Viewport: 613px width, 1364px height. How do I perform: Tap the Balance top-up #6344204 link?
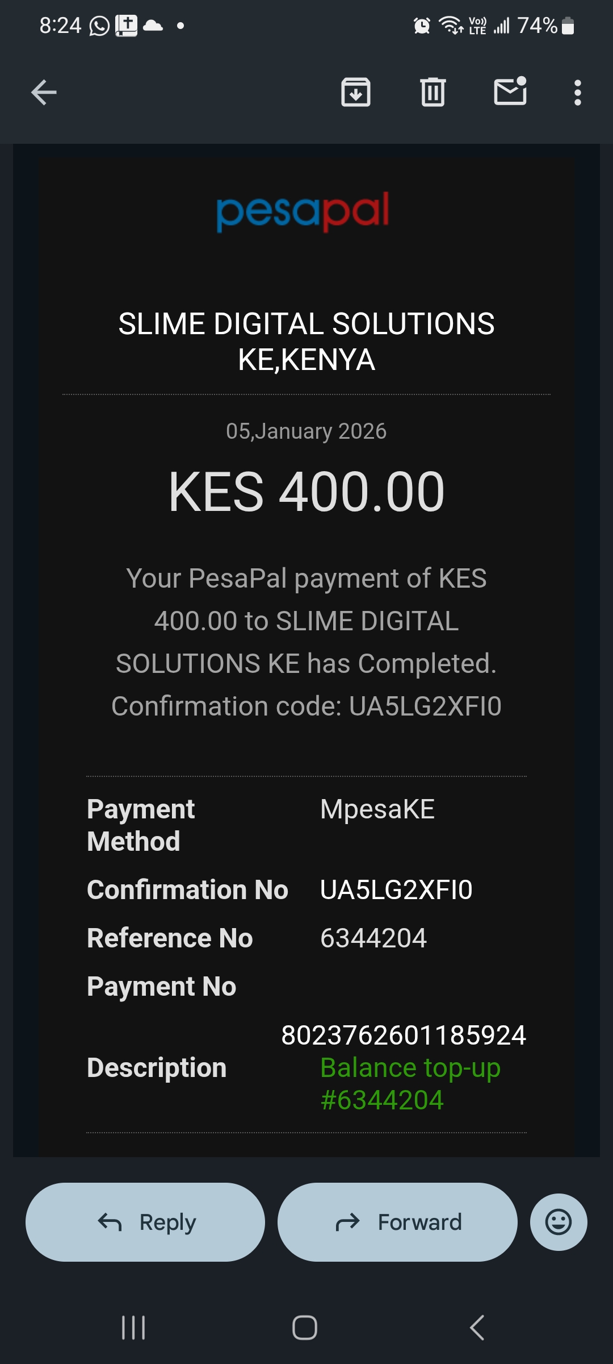coord(410,1083)
